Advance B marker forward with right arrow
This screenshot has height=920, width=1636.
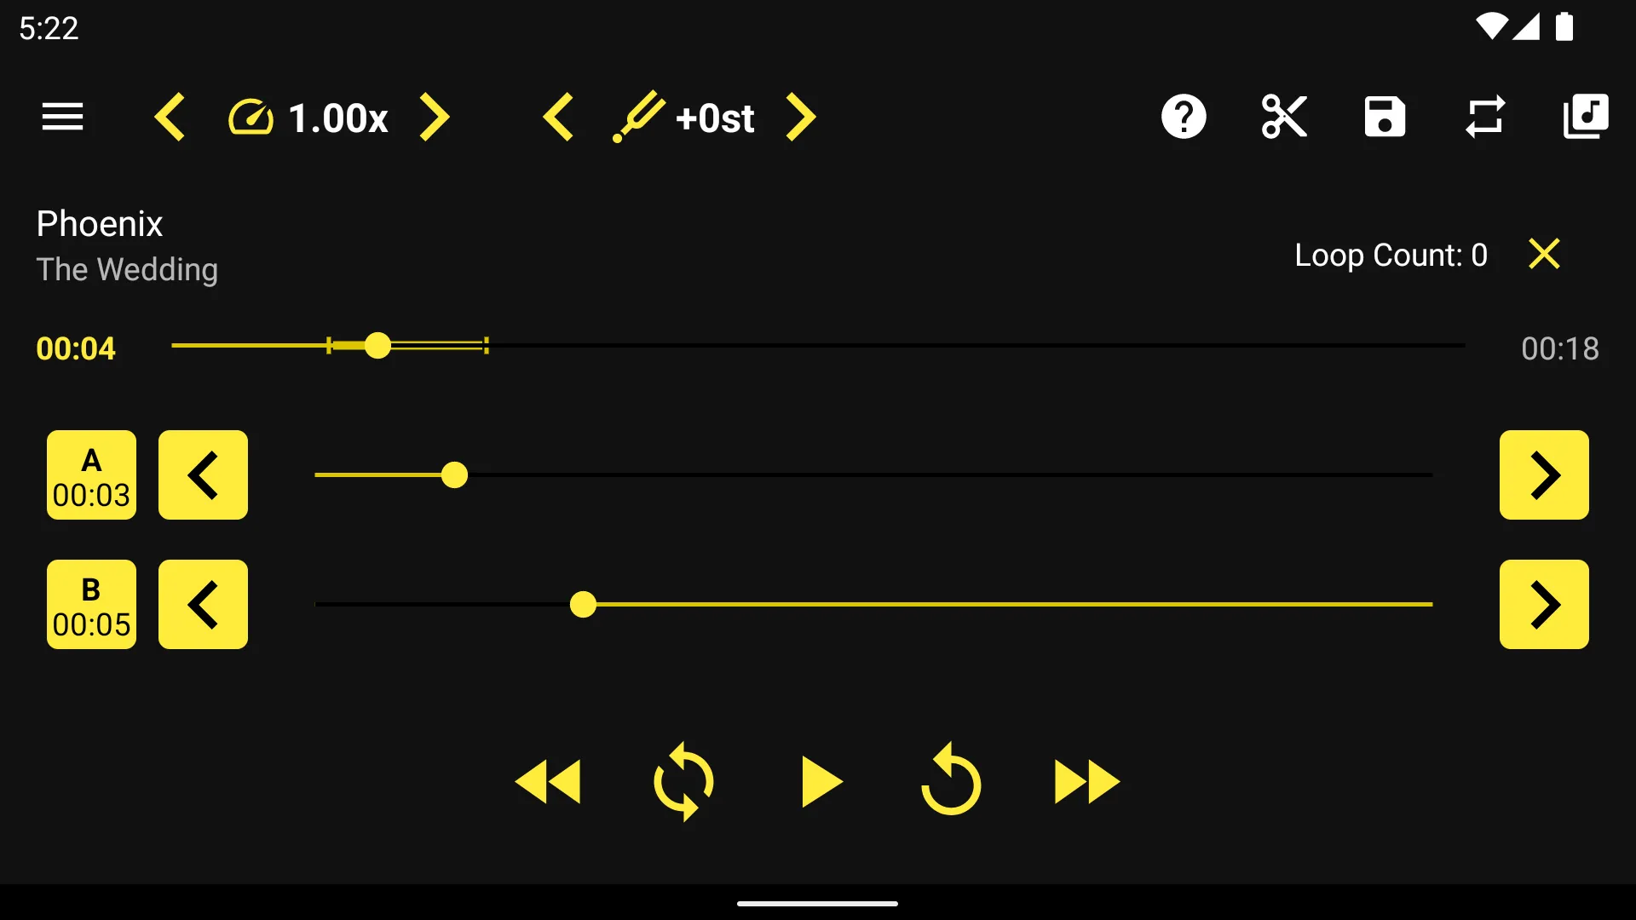point(1544,604)
